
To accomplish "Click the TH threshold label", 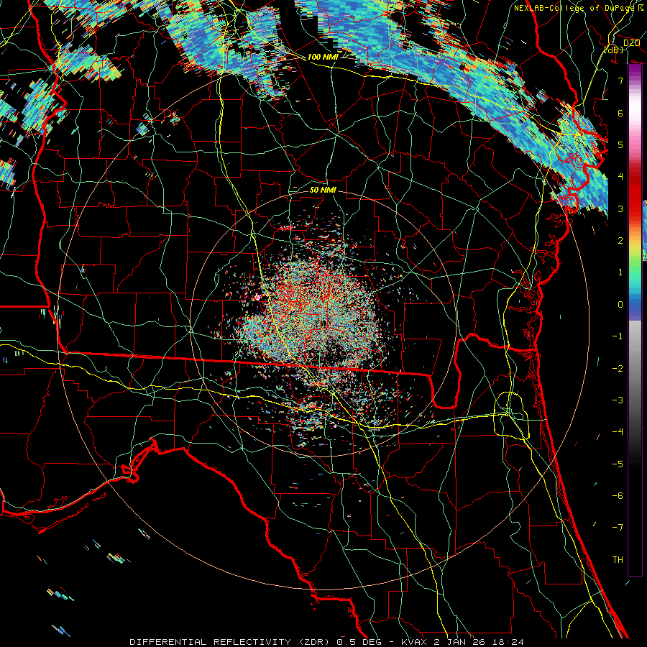I will [618, 559].
